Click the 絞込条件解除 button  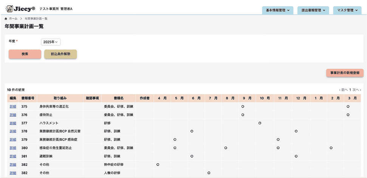60,54
